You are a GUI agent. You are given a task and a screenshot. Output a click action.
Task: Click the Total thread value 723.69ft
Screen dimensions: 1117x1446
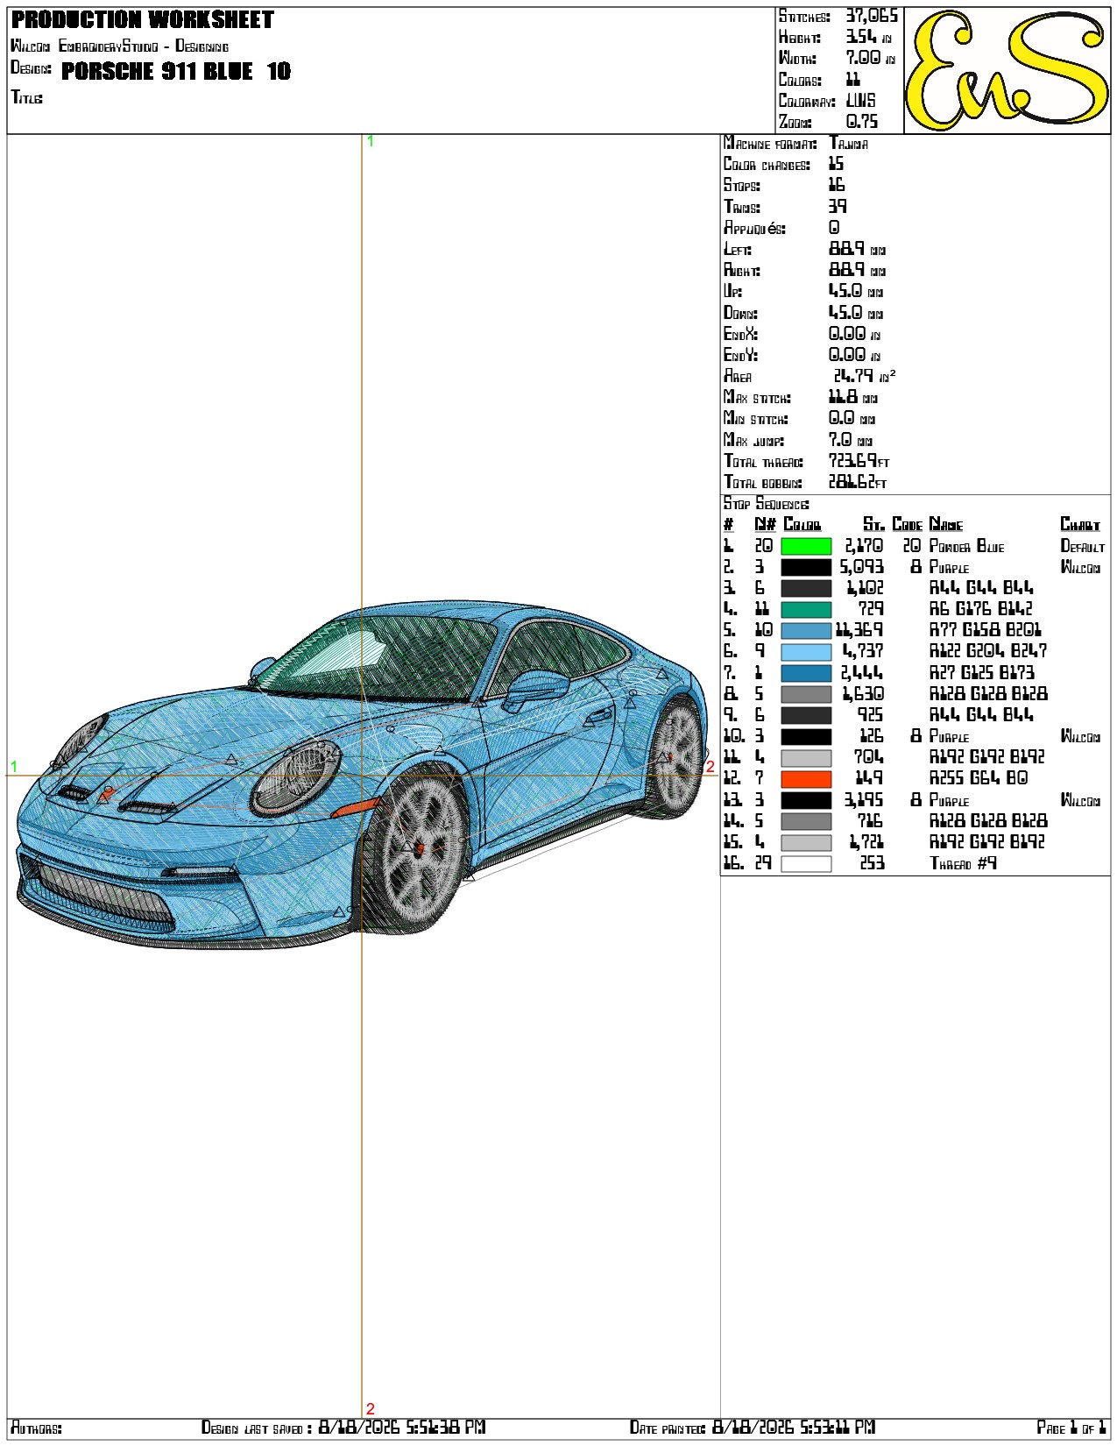[859, 461]
